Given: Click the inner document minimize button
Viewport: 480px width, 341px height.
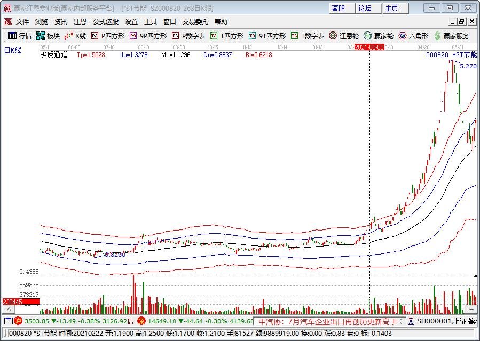Looking at the screenshot, I should tap(452, 22).
